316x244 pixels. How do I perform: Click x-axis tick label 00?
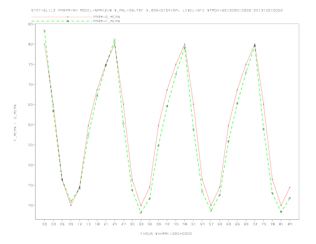click(45, 224)
